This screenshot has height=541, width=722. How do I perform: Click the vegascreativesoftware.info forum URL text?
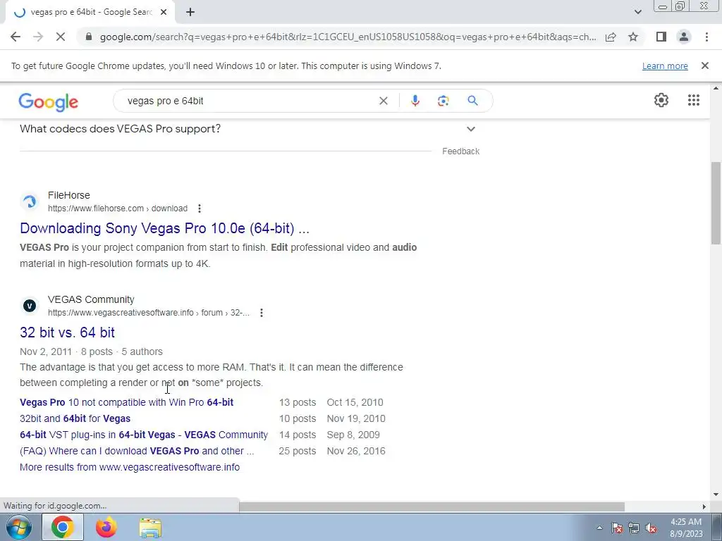[x=148, y=313]
